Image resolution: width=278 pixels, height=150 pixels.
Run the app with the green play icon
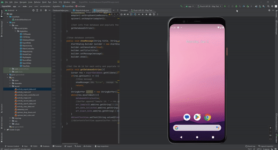(x=225, y=6)
